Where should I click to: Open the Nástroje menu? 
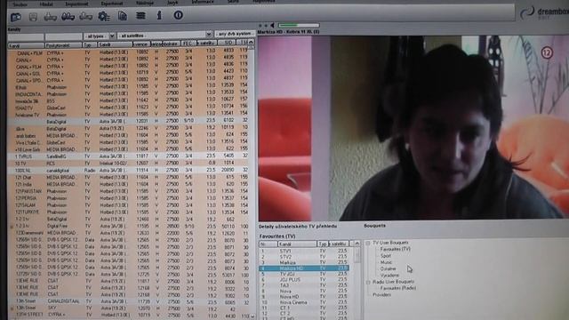(x=145, y=3)
